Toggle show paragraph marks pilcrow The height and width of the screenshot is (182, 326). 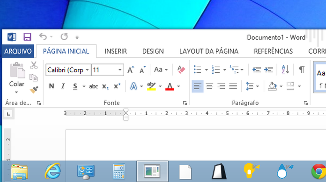click(302, 70)
